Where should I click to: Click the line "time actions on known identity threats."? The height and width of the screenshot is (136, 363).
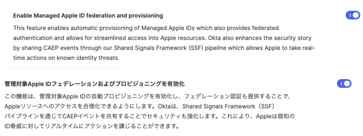[x=66, y=58]
